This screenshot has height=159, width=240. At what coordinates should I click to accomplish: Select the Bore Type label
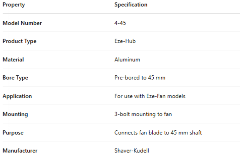pyautogui.click(x=16, y=78)
